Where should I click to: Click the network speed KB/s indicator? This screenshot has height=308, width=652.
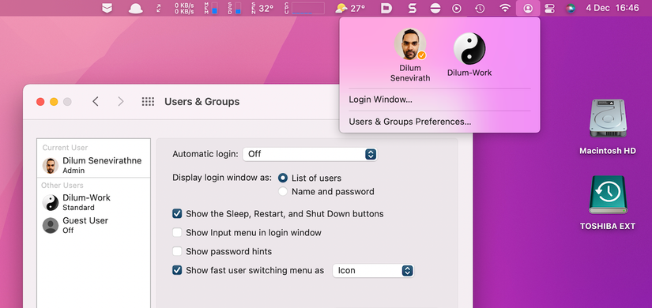[184, 9]
